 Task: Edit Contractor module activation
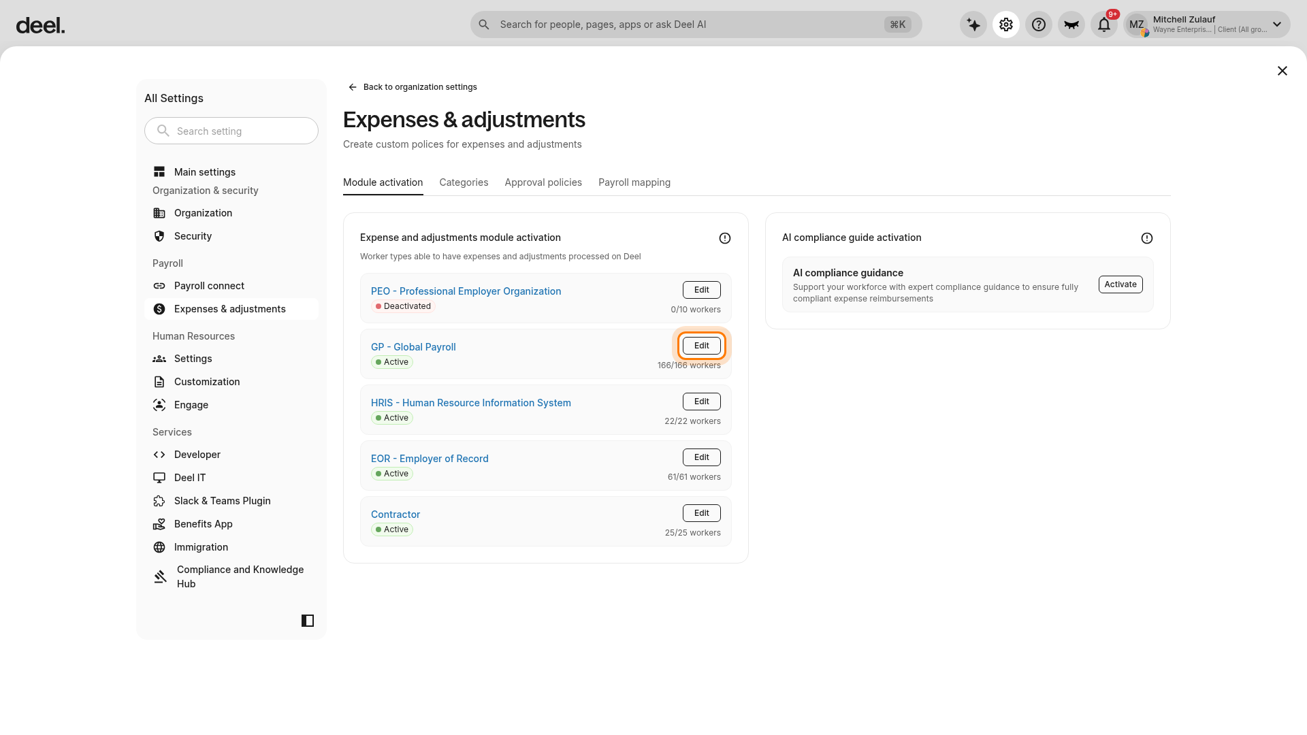coord(702,513)
